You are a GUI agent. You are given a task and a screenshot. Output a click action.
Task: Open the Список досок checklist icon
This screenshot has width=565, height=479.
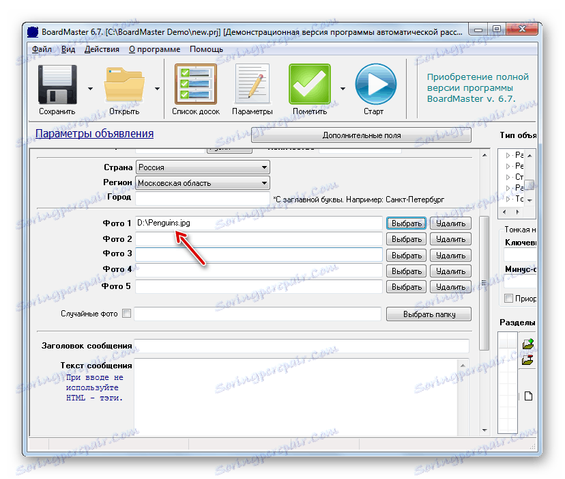pos(196,84)
